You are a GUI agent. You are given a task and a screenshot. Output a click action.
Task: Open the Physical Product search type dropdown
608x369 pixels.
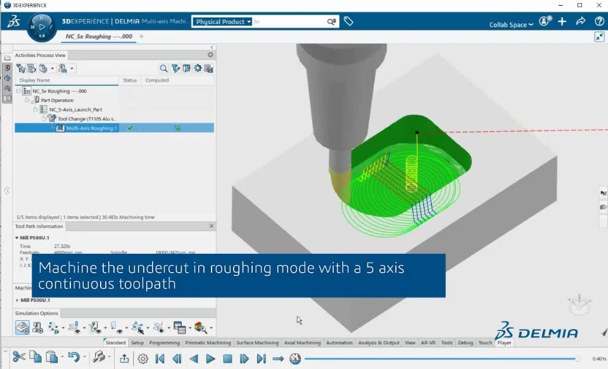point(222,22)
